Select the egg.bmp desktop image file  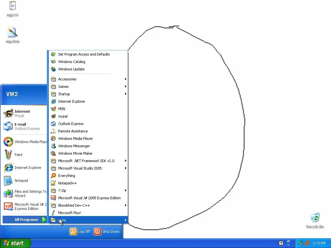pyautogui.click(x=12, y=35)
